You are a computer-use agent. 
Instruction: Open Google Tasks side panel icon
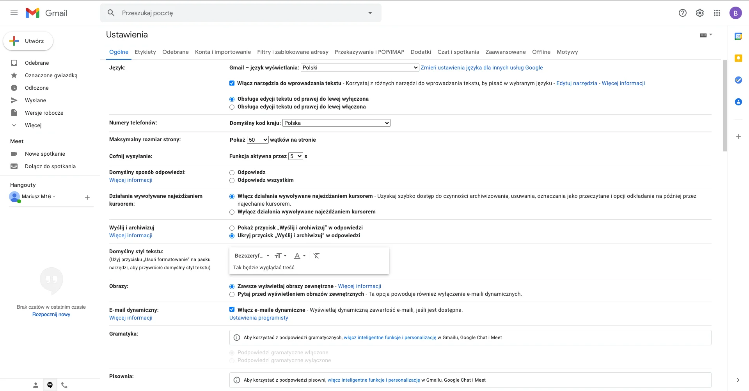[x=738, y=80]
